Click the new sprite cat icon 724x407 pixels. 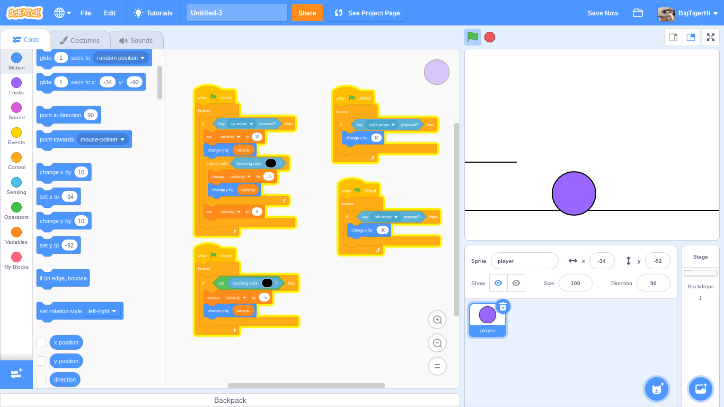click(657, 388)
